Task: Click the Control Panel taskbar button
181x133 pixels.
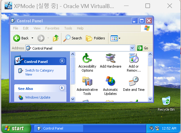Action: point(59,128)
